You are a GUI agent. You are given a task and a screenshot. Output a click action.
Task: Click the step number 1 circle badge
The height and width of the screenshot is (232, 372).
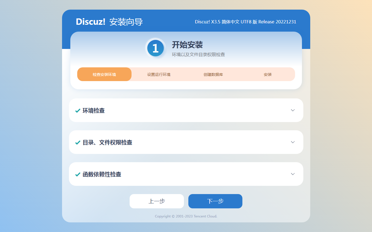(156, 48)
